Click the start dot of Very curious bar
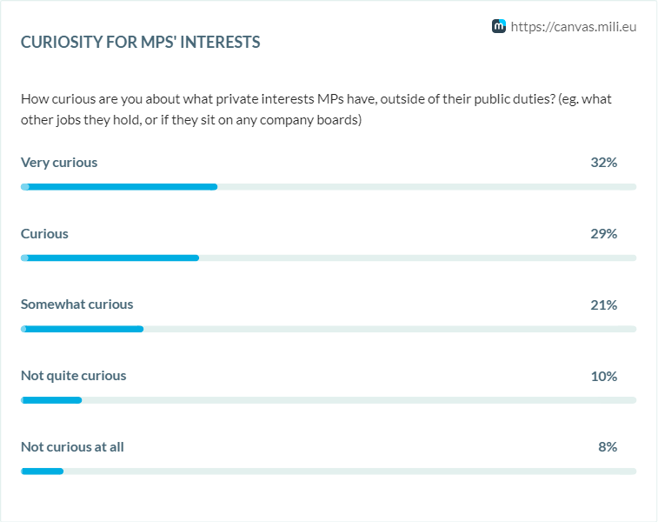This screenshot has height=522, width=658. pos(25,187)
